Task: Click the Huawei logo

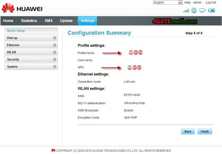Action: 22,8
